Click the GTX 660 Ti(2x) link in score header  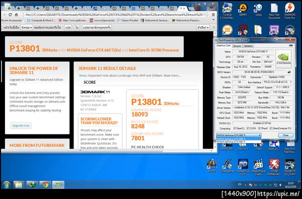tap(94, 50)
